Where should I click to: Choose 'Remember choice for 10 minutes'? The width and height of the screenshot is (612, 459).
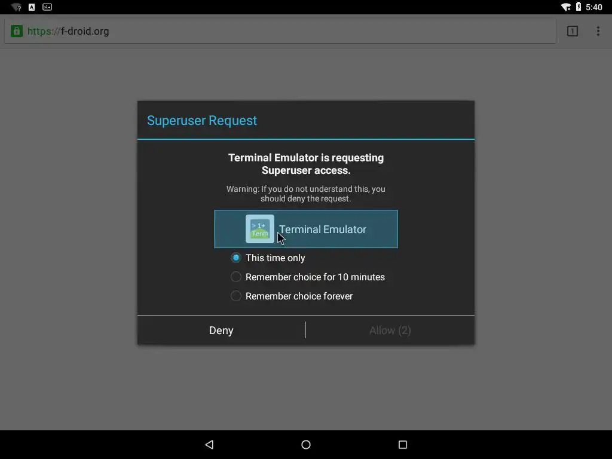(308, 277)
